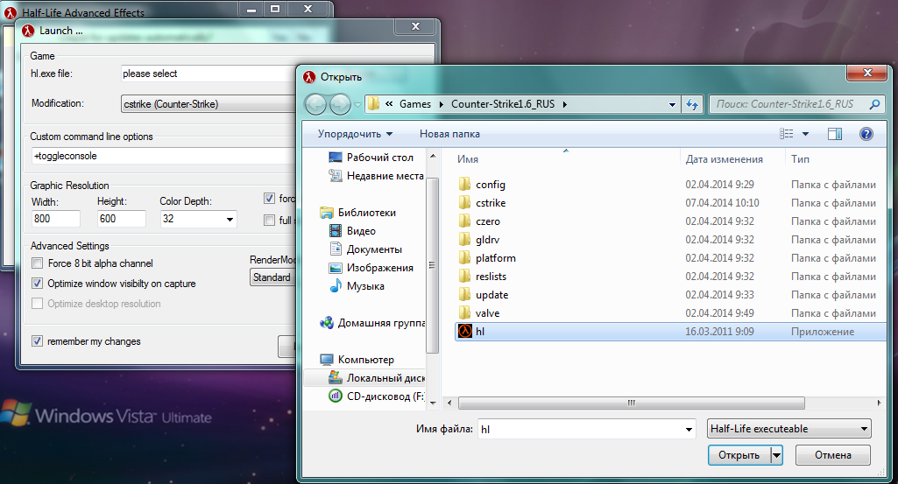Click the Имя файла text field containing hl
The height and width of the screenshot is (484, 898).
pos(586,429)
